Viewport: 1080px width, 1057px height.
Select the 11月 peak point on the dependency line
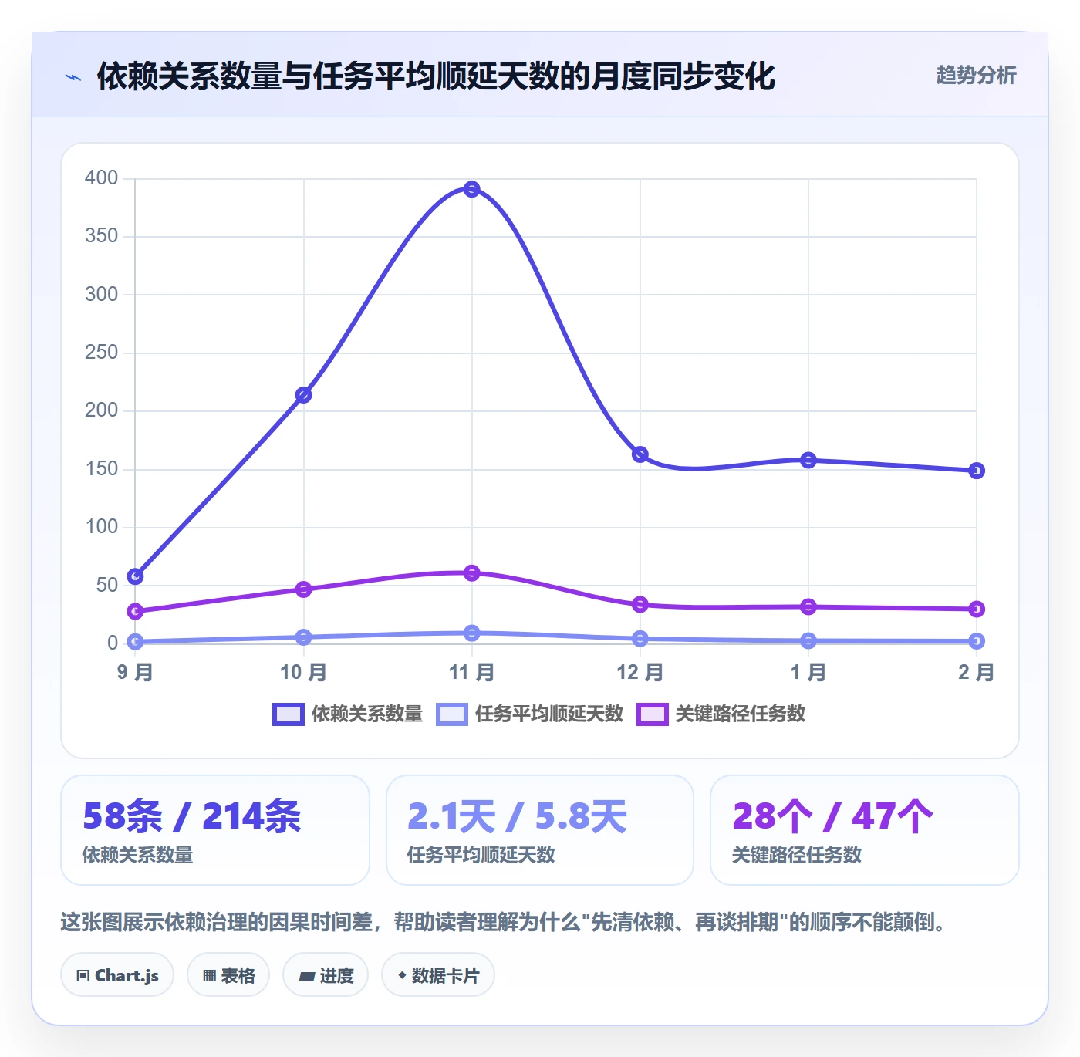[472, 189]
